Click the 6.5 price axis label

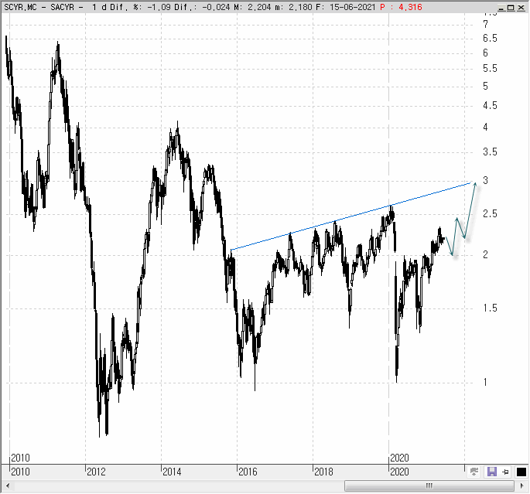pos(490,38)
